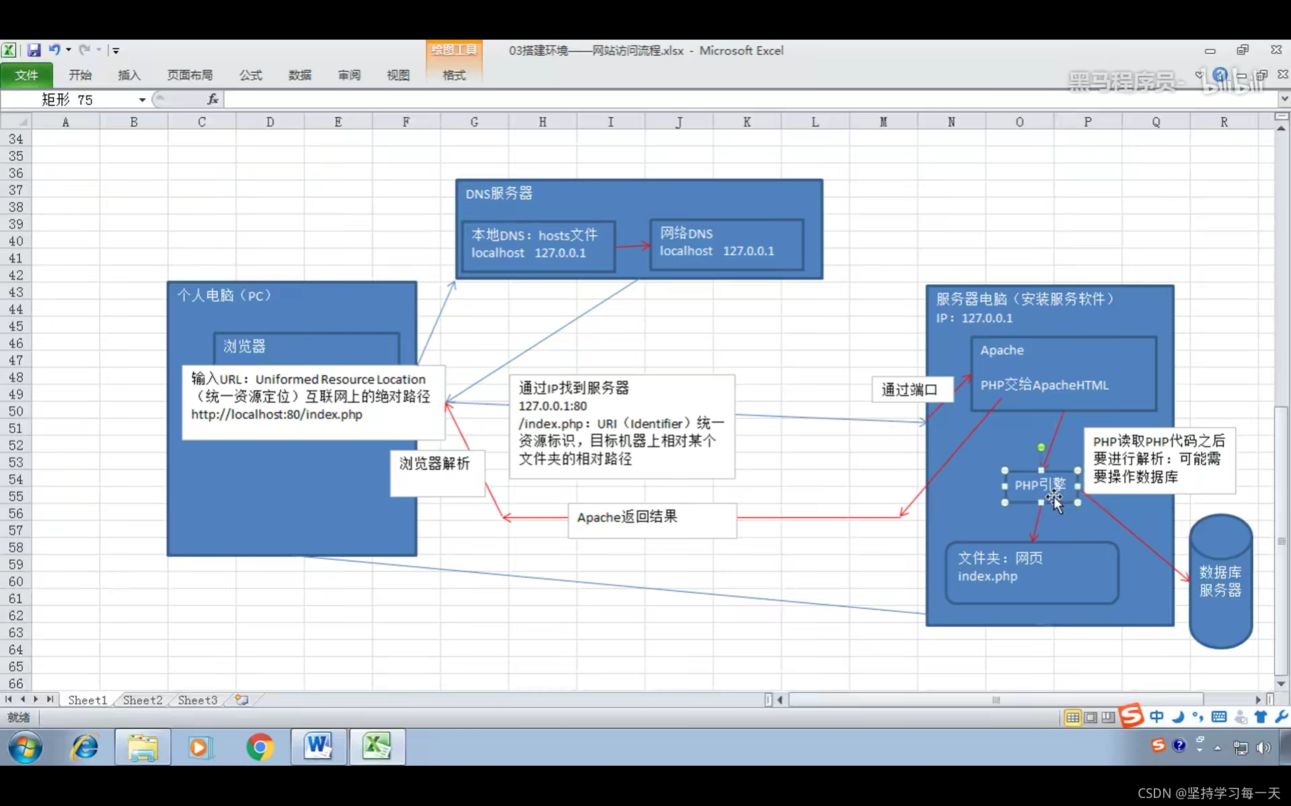Screen dimensions: 1291x806
Task: Click the insert function fx icon
Action: coord(212,99)
